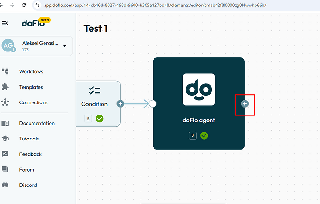Click the Tutorials graduation cap icon
Screen dimensions: 320x204
point(5,139)
